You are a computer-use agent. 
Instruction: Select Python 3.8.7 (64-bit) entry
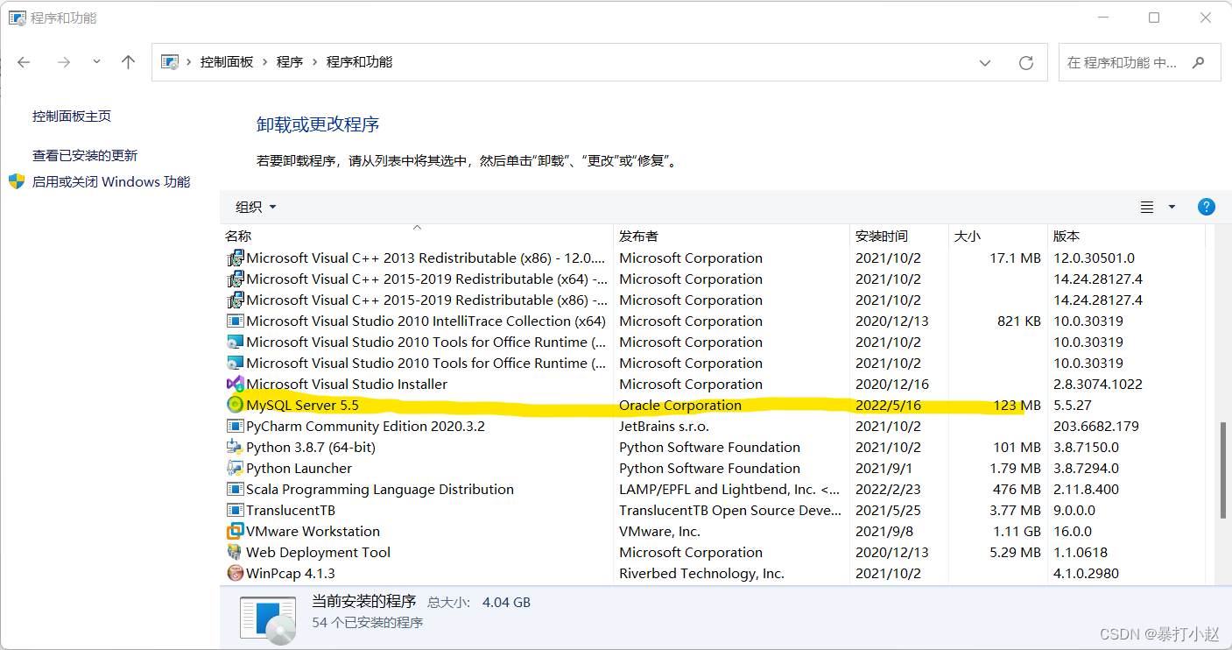click(x=311, y=448)
